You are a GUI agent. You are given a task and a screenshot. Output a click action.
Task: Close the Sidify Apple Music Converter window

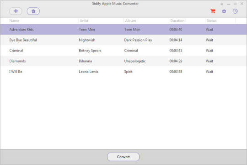[x=242, y=4]
